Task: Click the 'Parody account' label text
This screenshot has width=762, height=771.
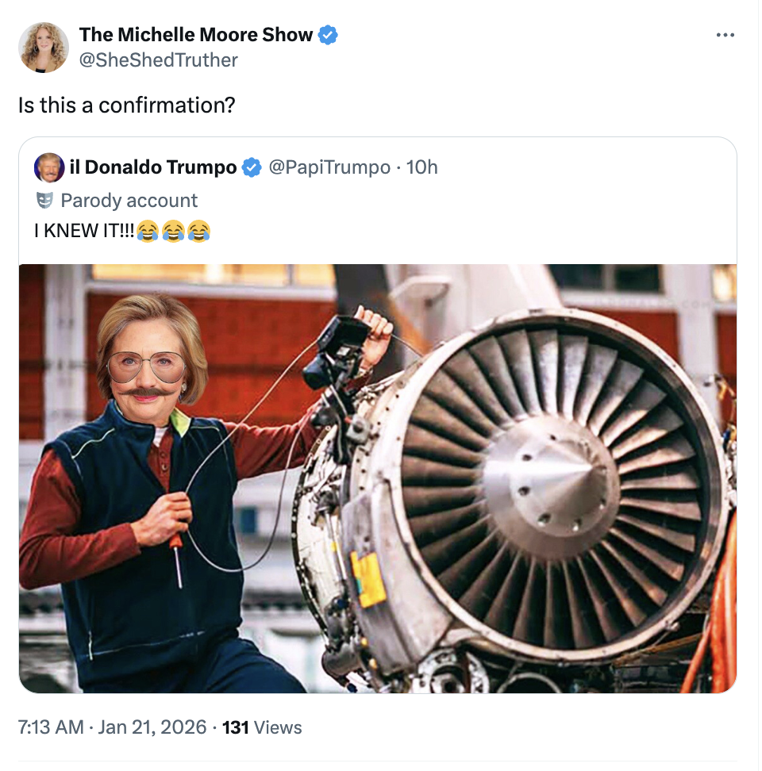Action: tap(129, 201)
